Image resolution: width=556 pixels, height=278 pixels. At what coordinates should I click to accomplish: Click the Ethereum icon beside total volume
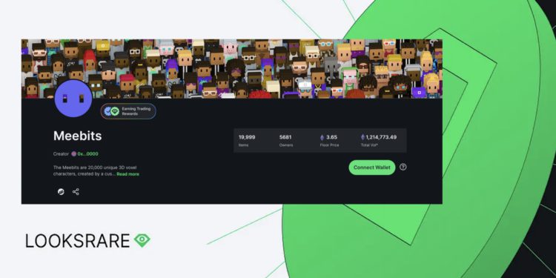pyautogui.click(x=363, y=137)
